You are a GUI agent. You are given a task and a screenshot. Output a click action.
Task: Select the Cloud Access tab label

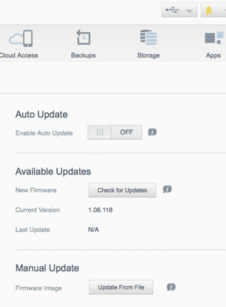(x=19, y=55)
